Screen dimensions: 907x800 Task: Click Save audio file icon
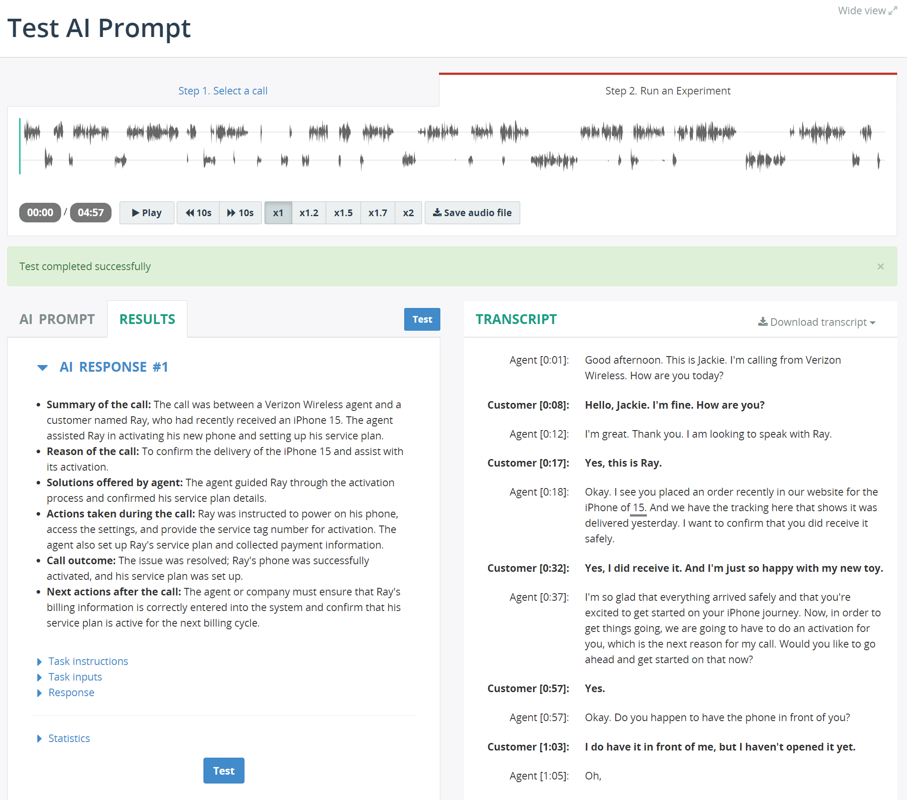point(472,212)
